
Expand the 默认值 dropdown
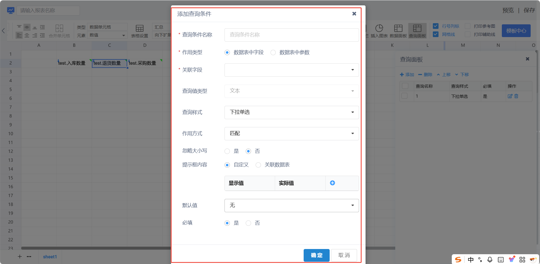point(291,205)
